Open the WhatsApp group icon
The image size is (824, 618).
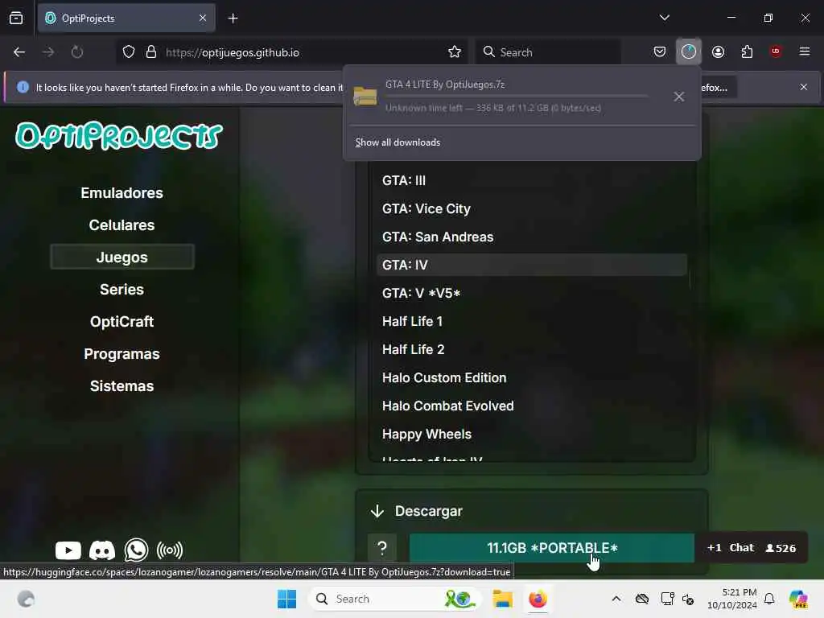click(136, 550)
